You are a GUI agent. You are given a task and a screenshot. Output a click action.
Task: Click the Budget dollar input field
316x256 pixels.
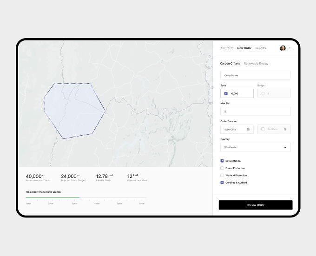274,93
